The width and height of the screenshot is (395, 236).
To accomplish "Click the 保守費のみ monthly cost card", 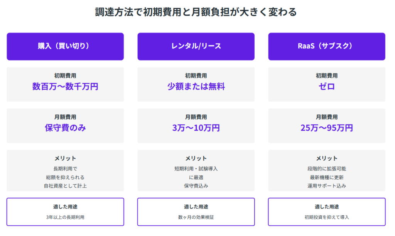I will click(65, 126).
